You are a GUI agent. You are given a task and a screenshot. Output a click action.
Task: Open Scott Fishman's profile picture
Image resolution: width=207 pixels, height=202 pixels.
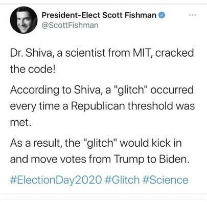[24, 20]
